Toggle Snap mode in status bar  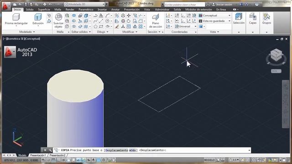48,160
